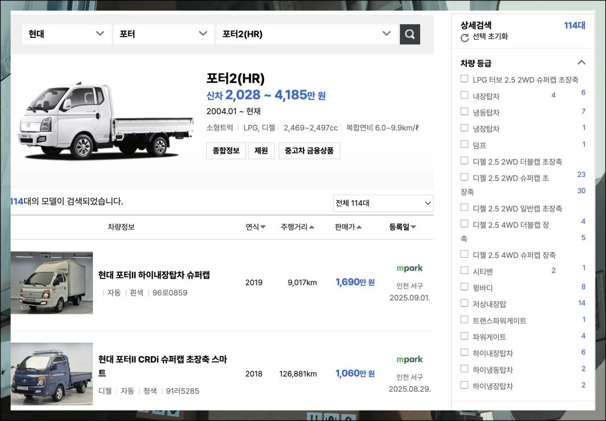Click the white box truck thumbnail

[x=52, y=283]
